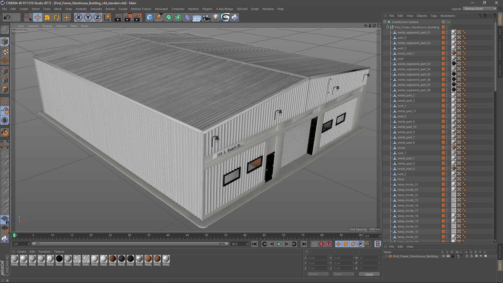Toggle layer visibility for Post_Frame_Warehouse_Building layer
503x283 pixels.
[448, 256]
